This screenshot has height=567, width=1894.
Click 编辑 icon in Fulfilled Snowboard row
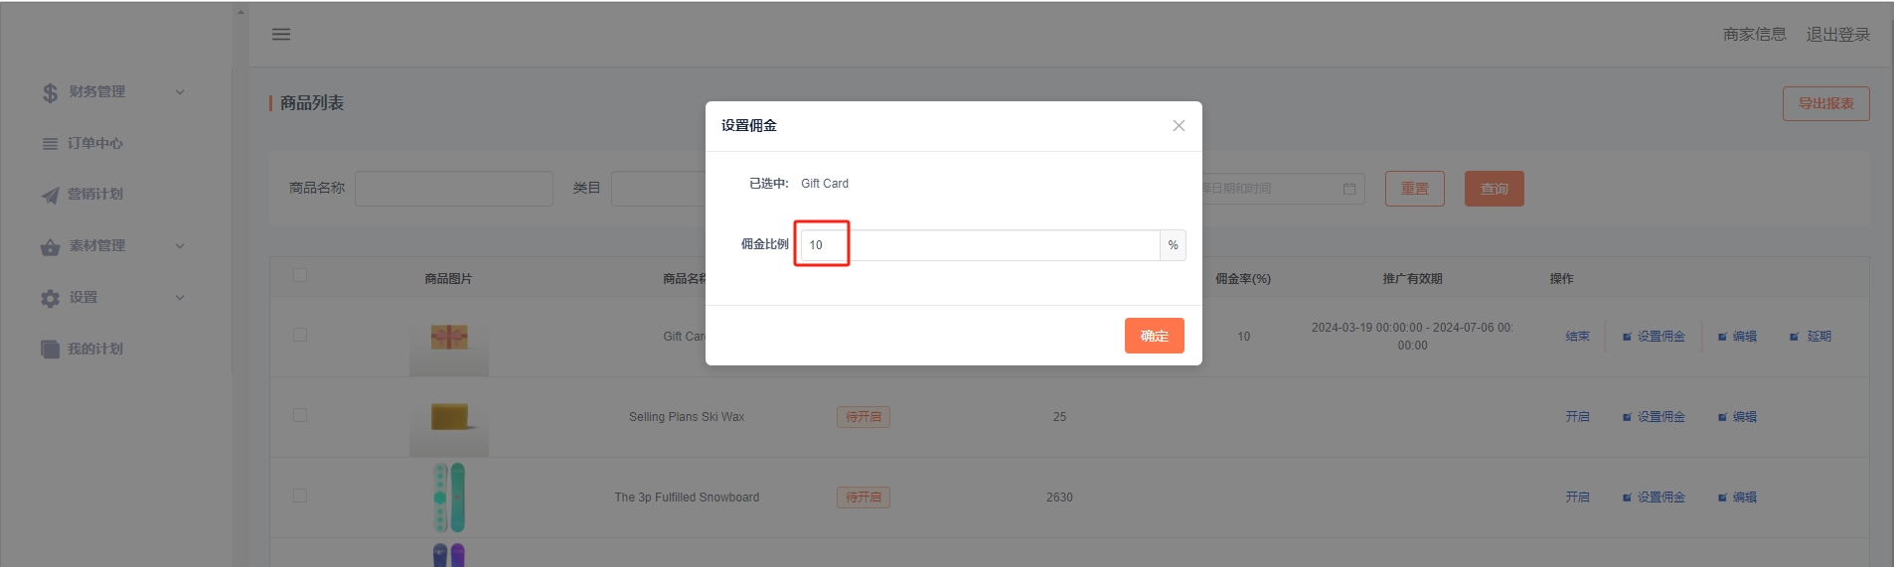[1722, 497]
